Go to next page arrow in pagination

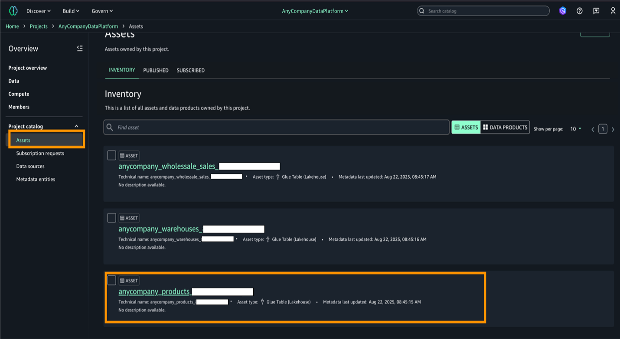[x=613, y=129]
